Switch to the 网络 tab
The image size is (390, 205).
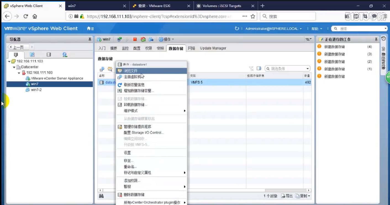pyautogui.click(x=191, y=48)
